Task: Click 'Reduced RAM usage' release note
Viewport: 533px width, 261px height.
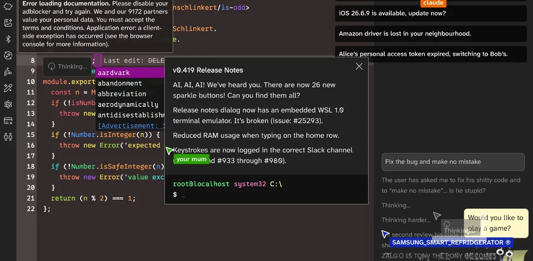Action: (256, 135)
